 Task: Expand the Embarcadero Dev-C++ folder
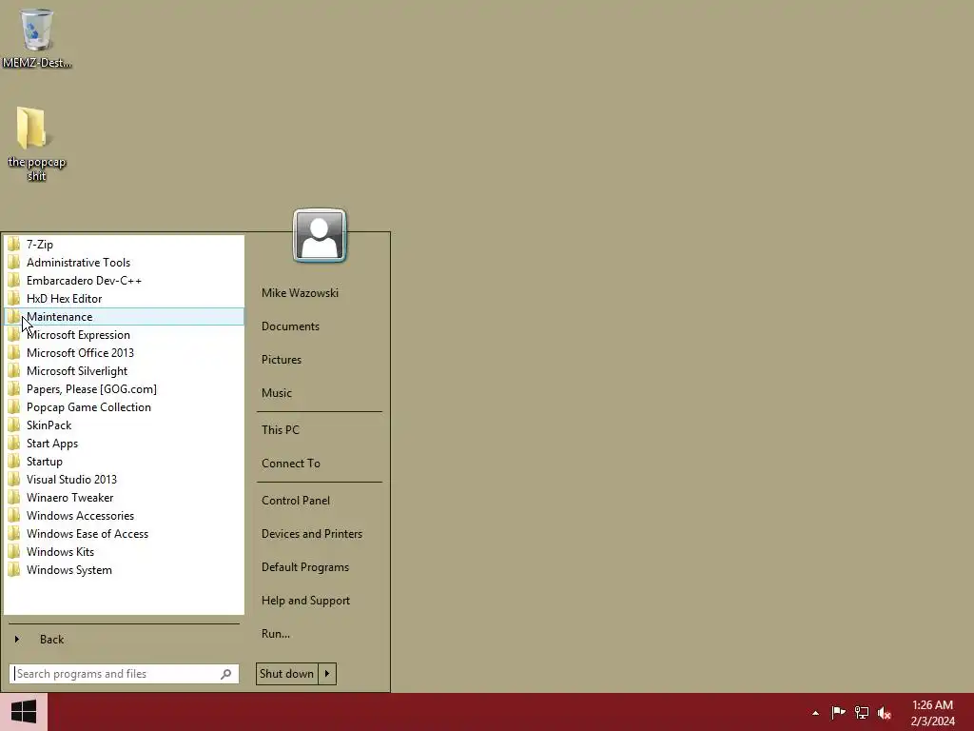(125, 281)
